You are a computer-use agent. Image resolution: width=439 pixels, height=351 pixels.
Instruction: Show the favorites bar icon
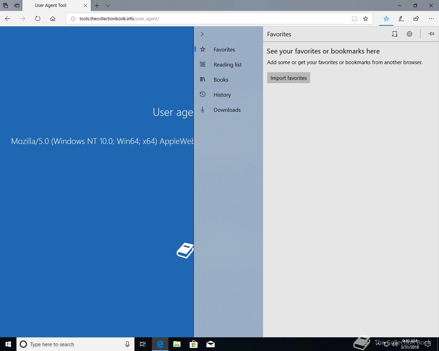click(x=394, y=34)
